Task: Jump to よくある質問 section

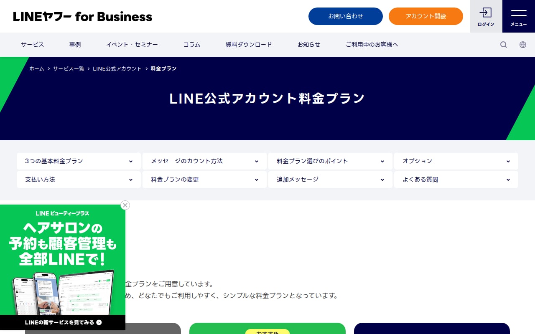Action: (456, 180)
